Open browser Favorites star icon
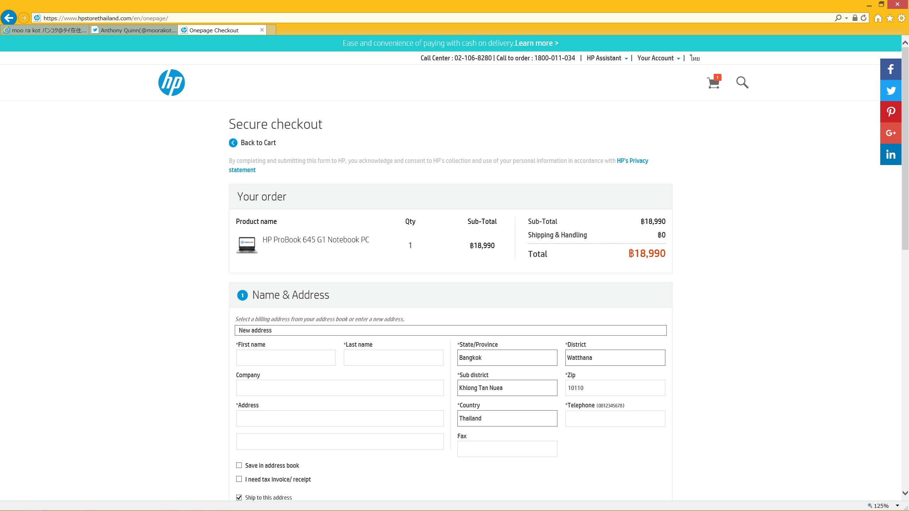 click(x=890, y=18)
